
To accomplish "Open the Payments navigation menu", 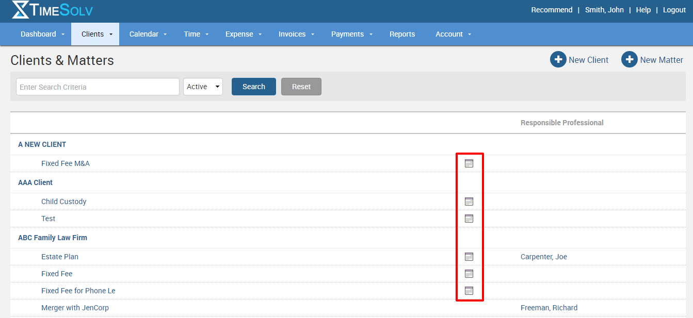I will click(351, 34).
